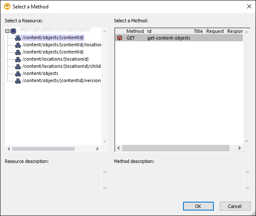Select the get-content-objects method row
Screen dimensions: 256x216
tap(168, 38)
